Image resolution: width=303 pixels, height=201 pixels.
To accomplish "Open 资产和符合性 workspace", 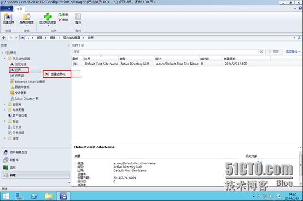I will coord(36,152).
